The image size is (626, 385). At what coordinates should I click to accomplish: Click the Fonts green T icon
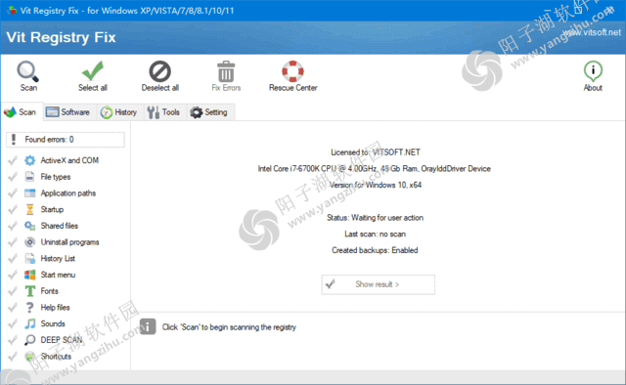(x=29, y=291)
